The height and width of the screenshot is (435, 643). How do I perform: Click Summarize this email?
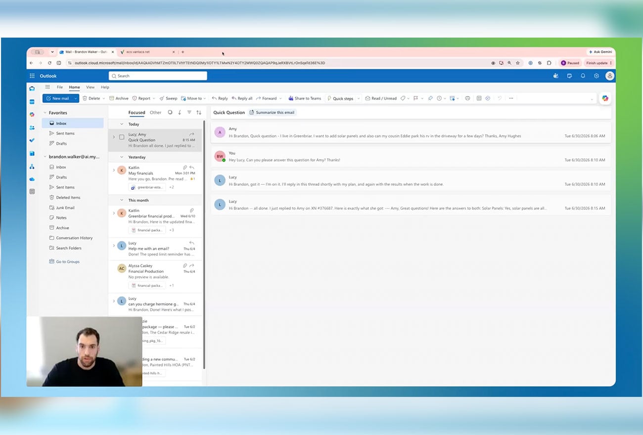[x=272, y=112]
